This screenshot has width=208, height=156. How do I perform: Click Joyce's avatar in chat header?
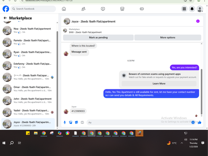coord(67,21)
